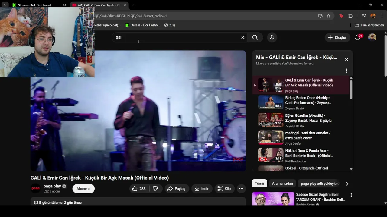Click the install app icon in address bar

[320, 16]
